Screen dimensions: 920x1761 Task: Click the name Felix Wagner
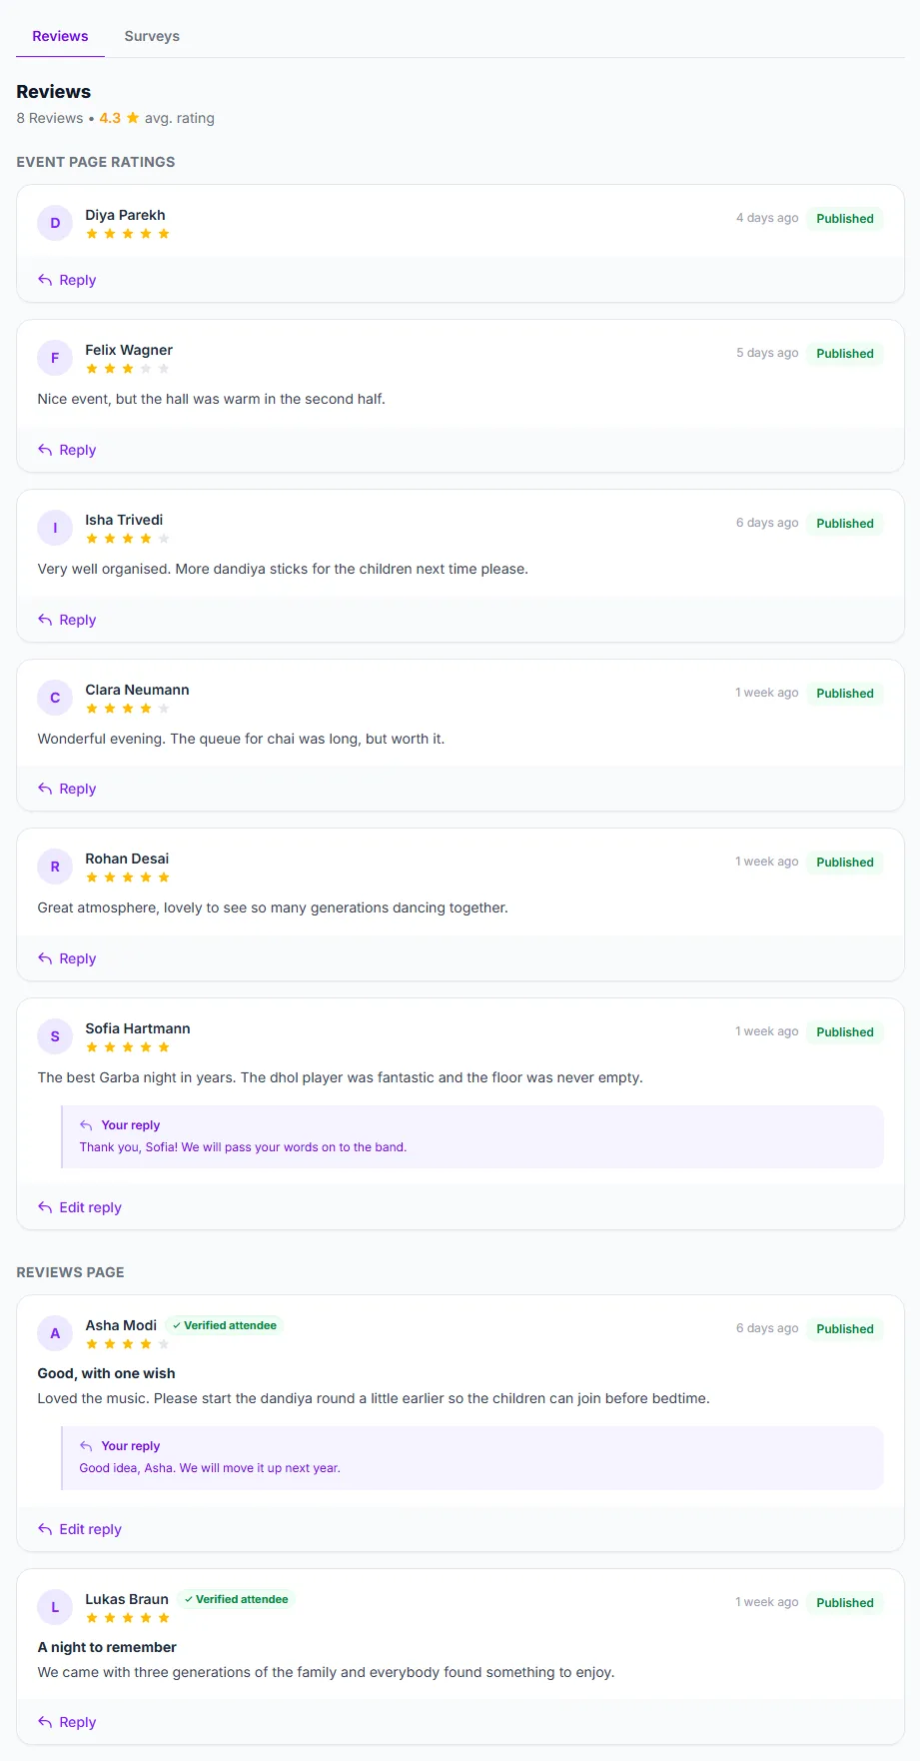tap(129, 350)
